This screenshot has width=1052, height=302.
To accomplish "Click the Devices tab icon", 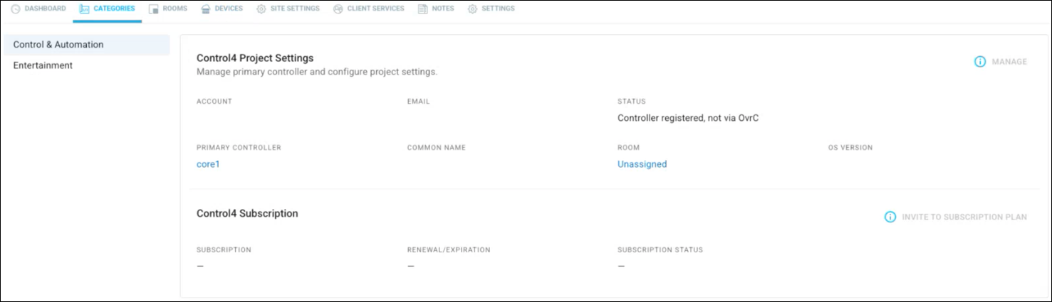I will (206, 9).
